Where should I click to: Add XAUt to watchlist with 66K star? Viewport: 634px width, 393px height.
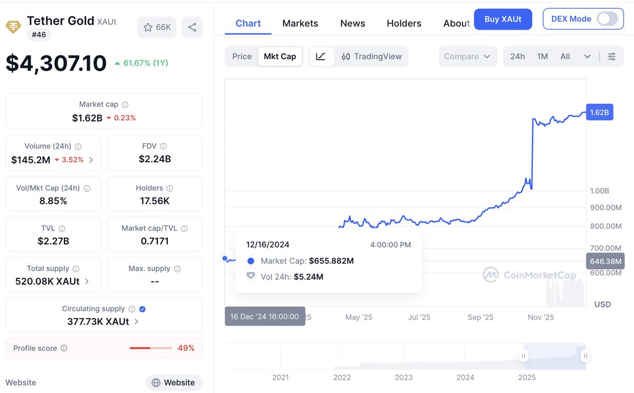point(157,27)
